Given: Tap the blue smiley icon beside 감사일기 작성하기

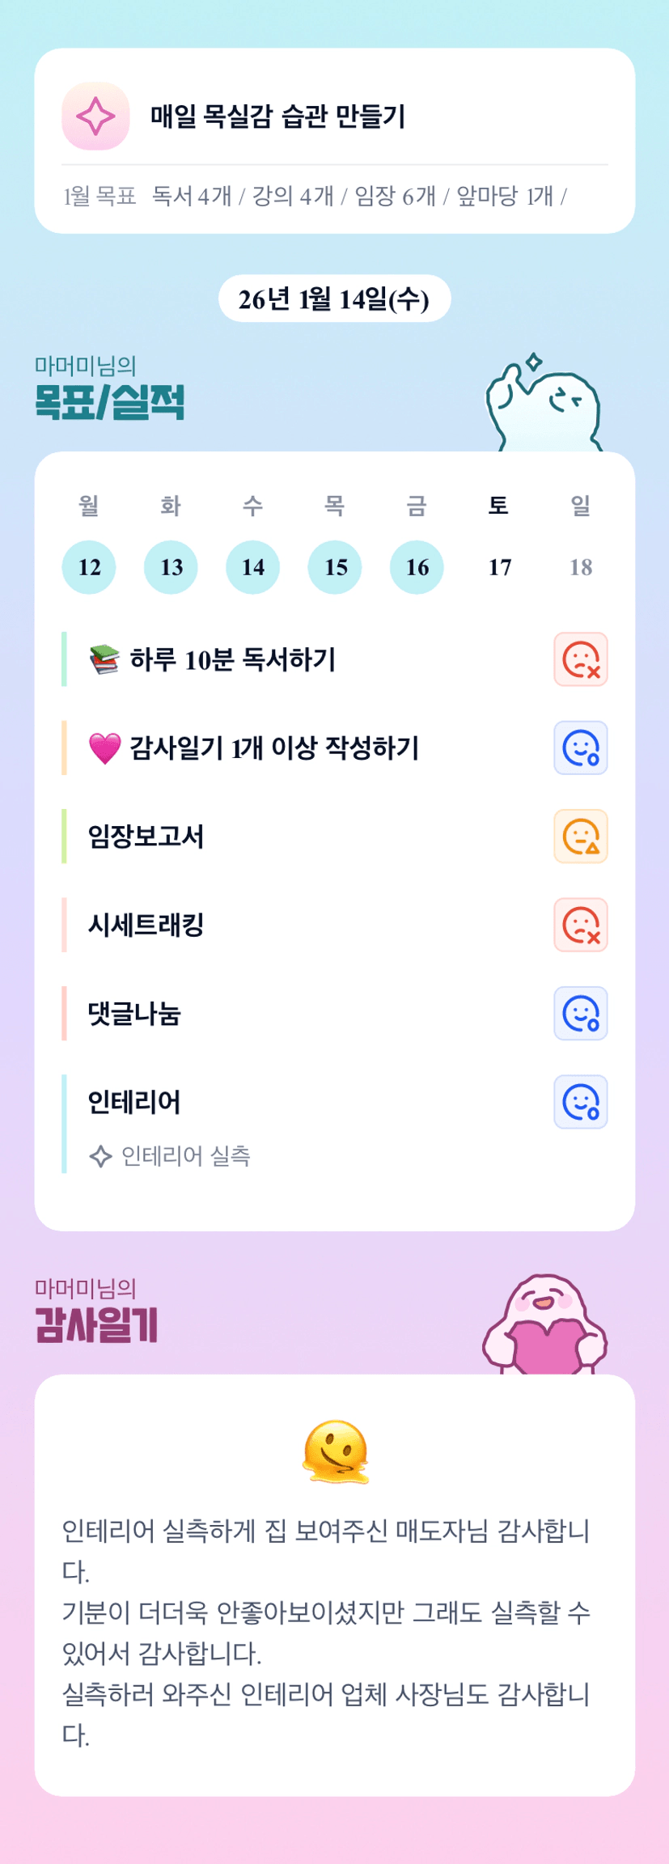Looking at the screenshot, I should pyautogui.click(x=580, y=748).
